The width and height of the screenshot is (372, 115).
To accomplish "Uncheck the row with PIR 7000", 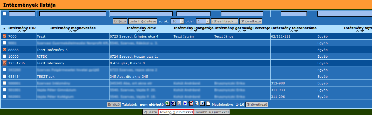I will tap(4, 36).
